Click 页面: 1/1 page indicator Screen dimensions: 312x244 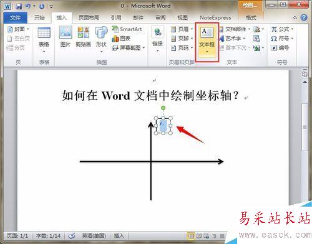click(17, 236)
